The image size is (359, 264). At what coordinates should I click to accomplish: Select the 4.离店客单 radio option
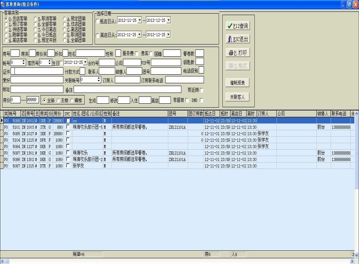point(6,40)
